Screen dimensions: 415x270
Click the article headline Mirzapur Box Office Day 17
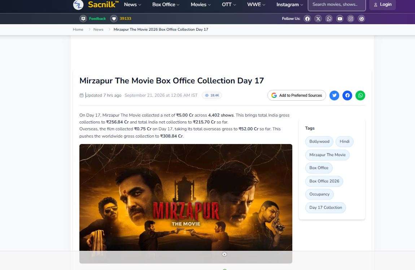171,80
